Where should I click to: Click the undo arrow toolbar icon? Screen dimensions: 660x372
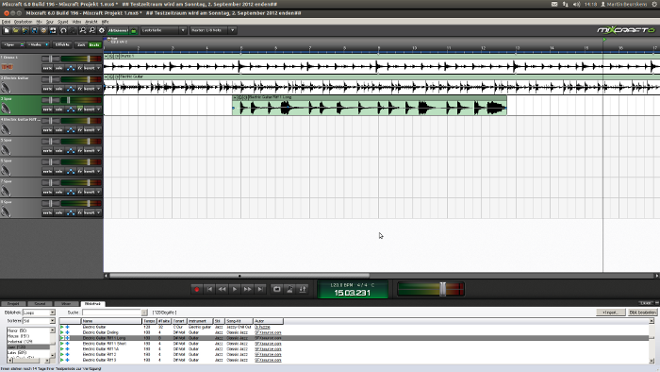click(x=63, y=30)
